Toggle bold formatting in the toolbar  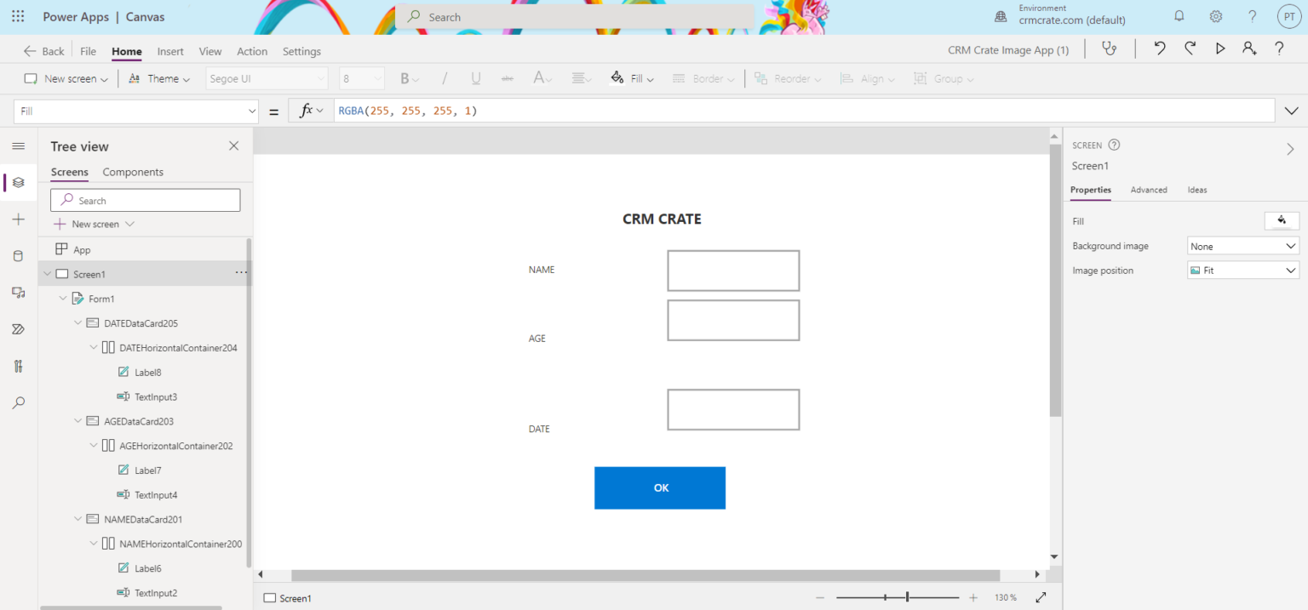click(406, 77)
